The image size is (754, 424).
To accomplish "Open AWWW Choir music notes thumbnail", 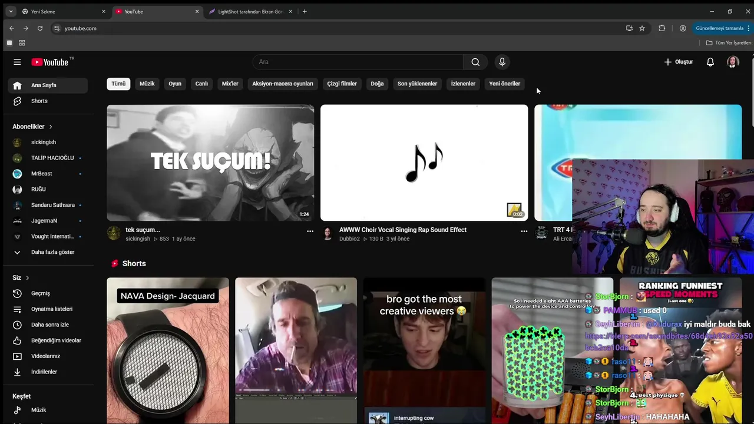I will pos(424,163).
